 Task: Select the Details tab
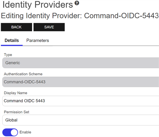tap(12, 40)
